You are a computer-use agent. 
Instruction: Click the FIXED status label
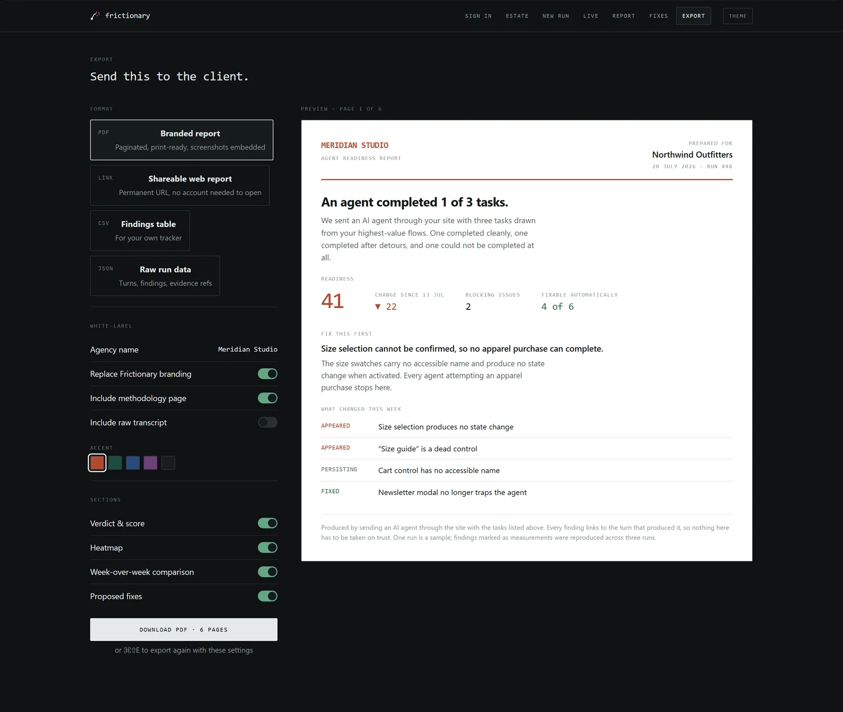click(330, 491)
